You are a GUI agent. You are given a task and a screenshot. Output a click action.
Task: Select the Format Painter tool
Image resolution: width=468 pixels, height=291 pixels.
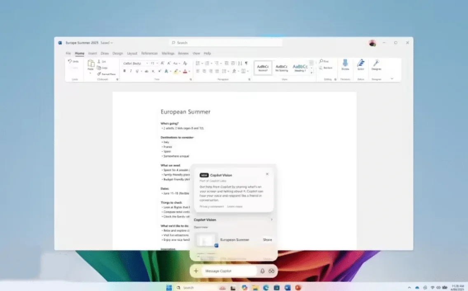[x=106, y=74]
